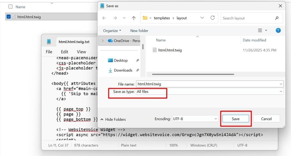Click the horizontal scrollbar in file list
This screenshot has height=156, width=291.
click(x=193, y=74)
